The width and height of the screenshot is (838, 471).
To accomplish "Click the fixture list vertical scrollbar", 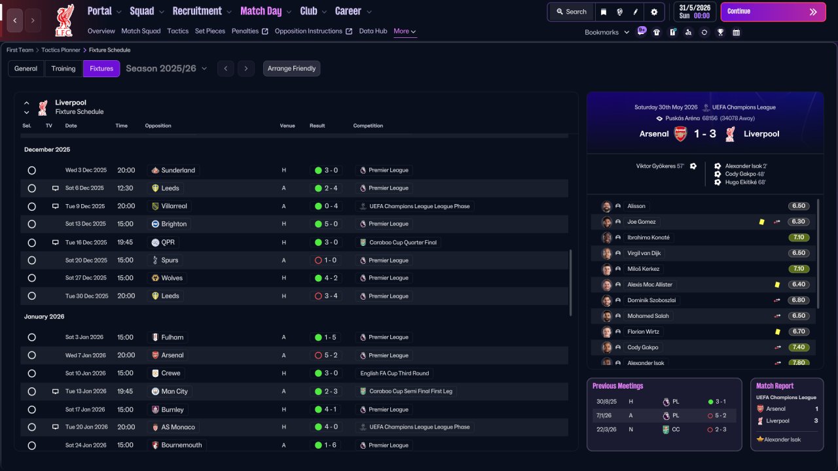I will pyautogui.click(x=571, y=283).
